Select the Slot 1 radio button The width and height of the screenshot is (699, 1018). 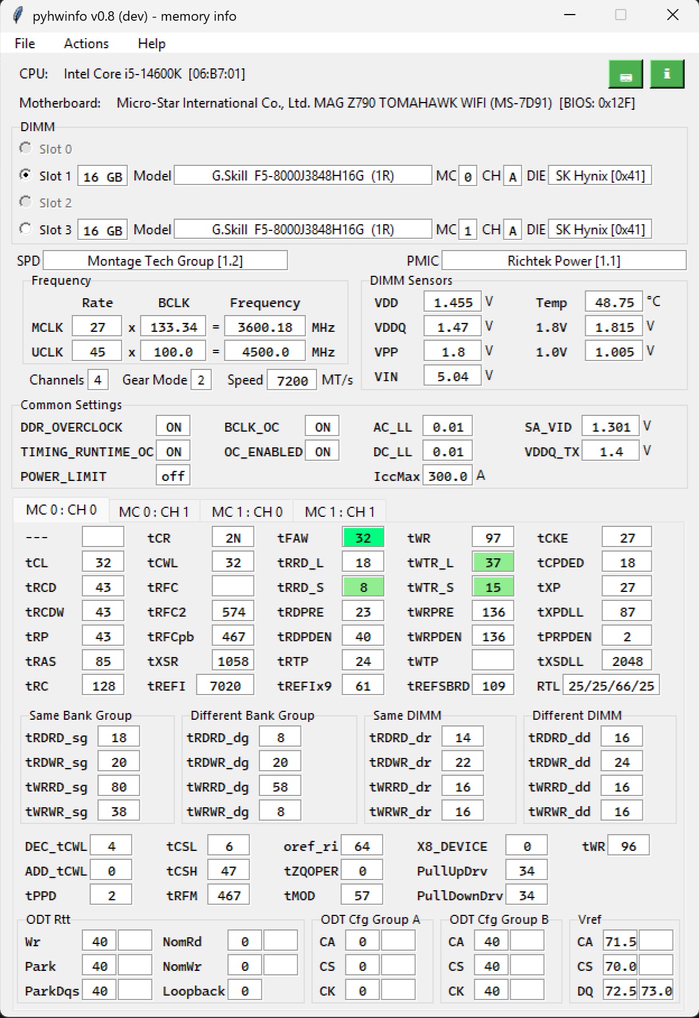pos(25,175)
